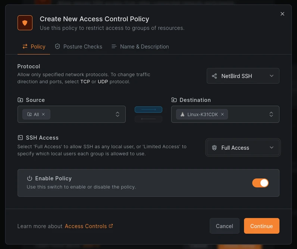Click the Linux penguin icon in Destination
297x249 pixels.
tap(182, 114)
